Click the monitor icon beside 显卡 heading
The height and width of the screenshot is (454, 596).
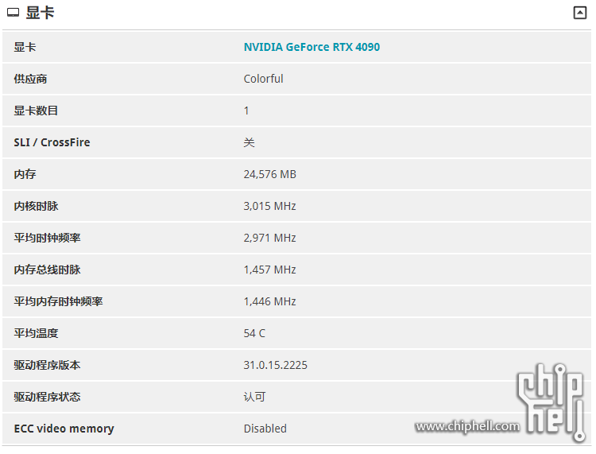pyautogui.click(x=13, y=13)
